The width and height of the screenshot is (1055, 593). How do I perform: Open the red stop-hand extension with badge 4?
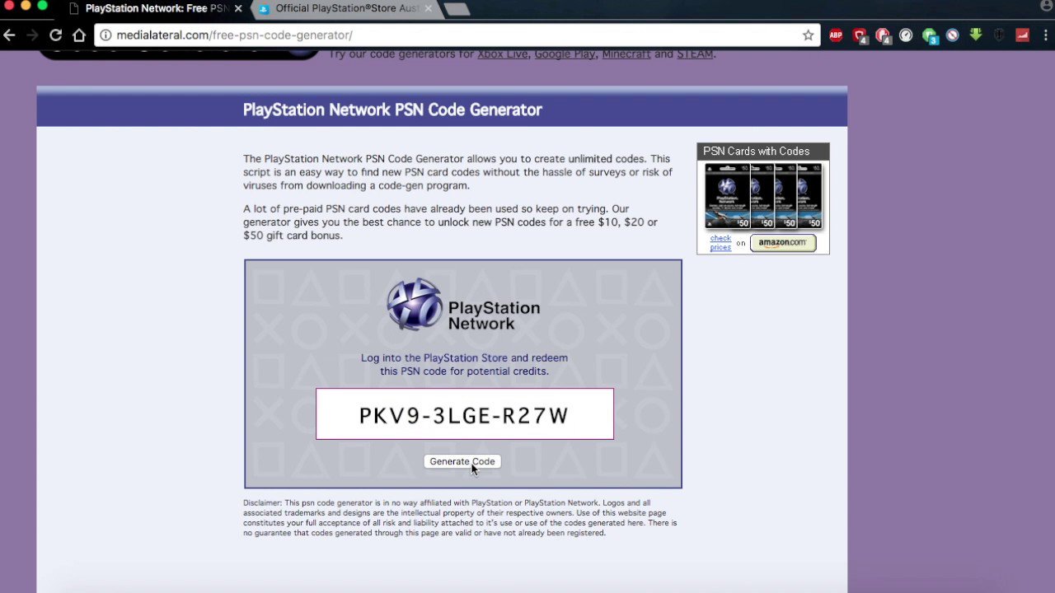pyautogui.click(x=883, y=35)
